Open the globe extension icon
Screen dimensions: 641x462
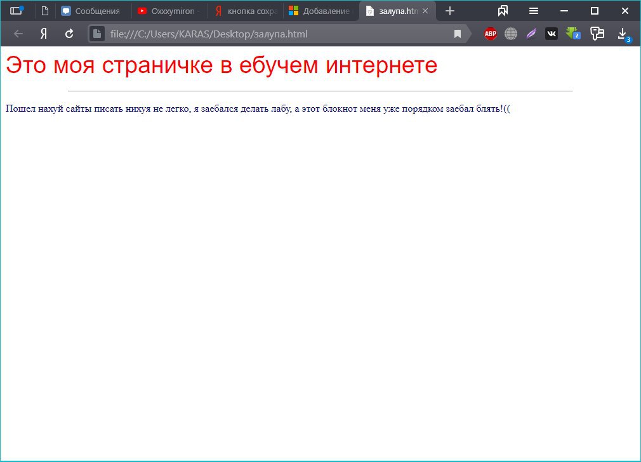click(x=511, y=34)
